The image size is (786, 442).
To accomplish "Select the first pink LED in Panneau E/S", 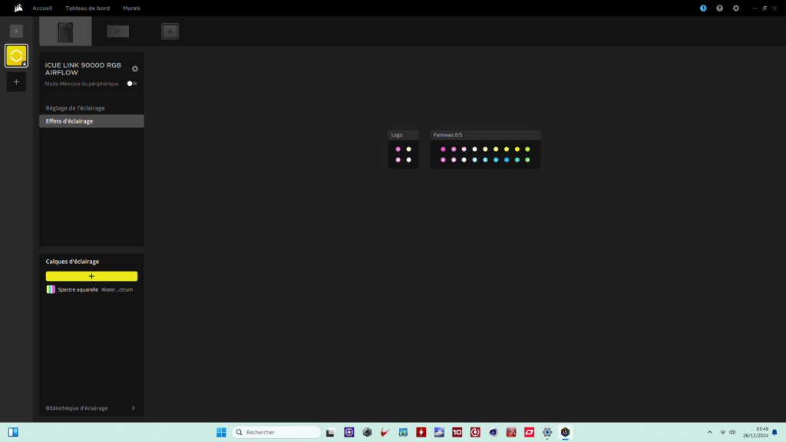I will click(443, 149).
